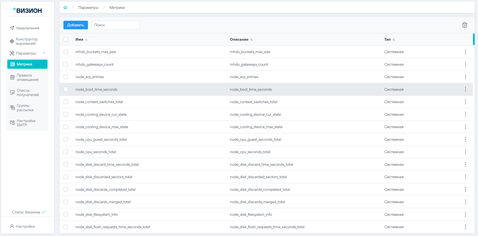This screenshot has height=236, width=478.
Task: Open the Notifications paper-plane icon
Action: point(12,28)
